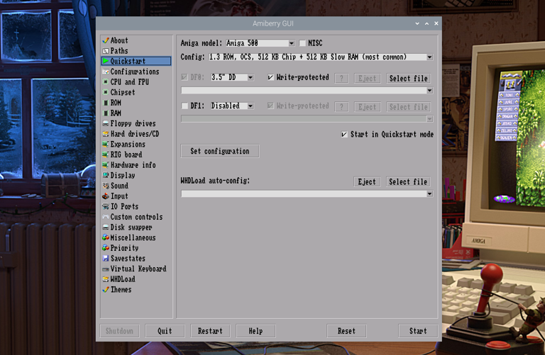Image resolution: width=545 pixels, height=355 pixels.
Task: Open Savestates via its floppy disk icon
Action: click(x=106, y=259)
